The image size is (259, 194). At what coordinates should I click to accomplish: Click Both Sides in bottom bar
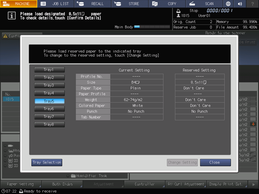click(x=62, y=184)
